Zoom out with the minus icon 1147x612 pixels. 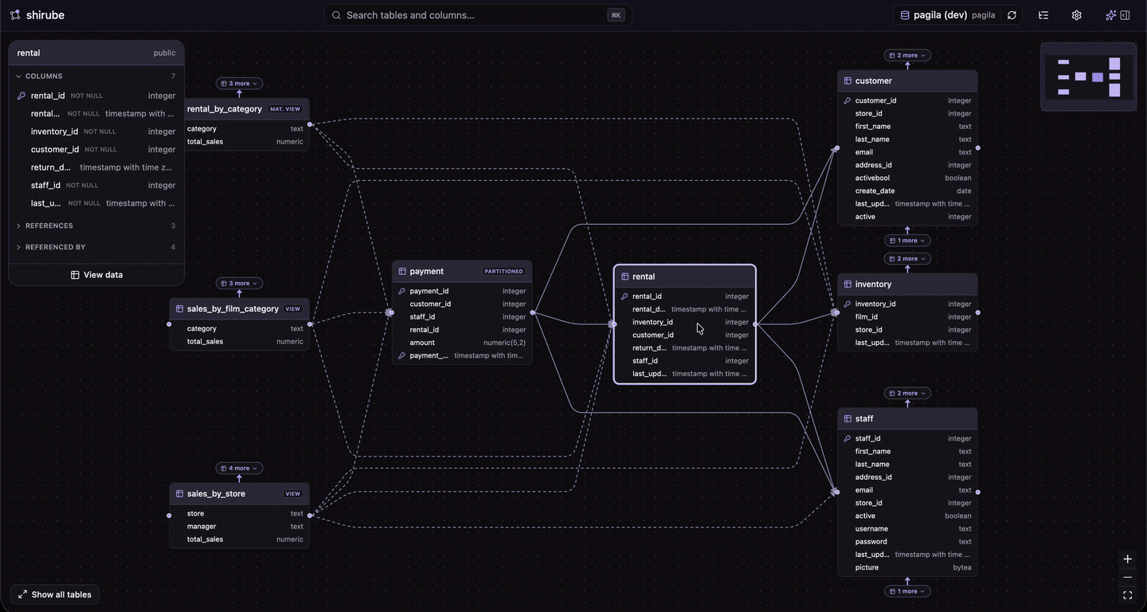1127,577
